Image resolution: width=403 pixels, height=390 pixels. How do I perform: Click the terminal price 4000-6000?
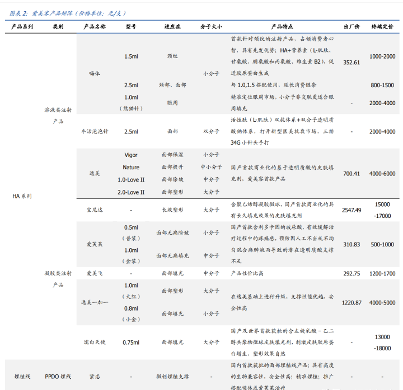pyautogui.click(x=382, y=174)
